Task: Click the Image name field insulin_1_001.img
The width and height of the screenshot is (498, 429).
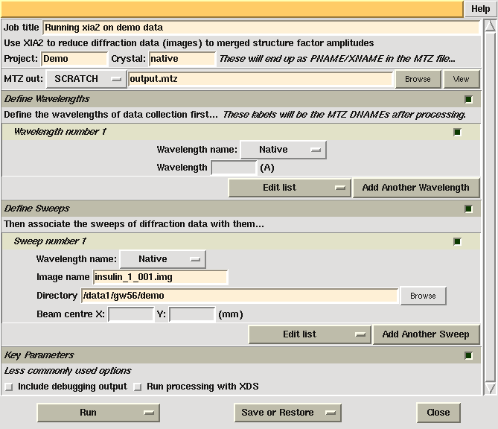Action: click(x=160, y=277)
